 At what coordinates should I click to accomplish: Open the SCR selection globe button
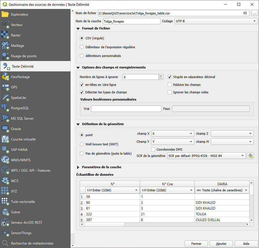pos(250,156)
